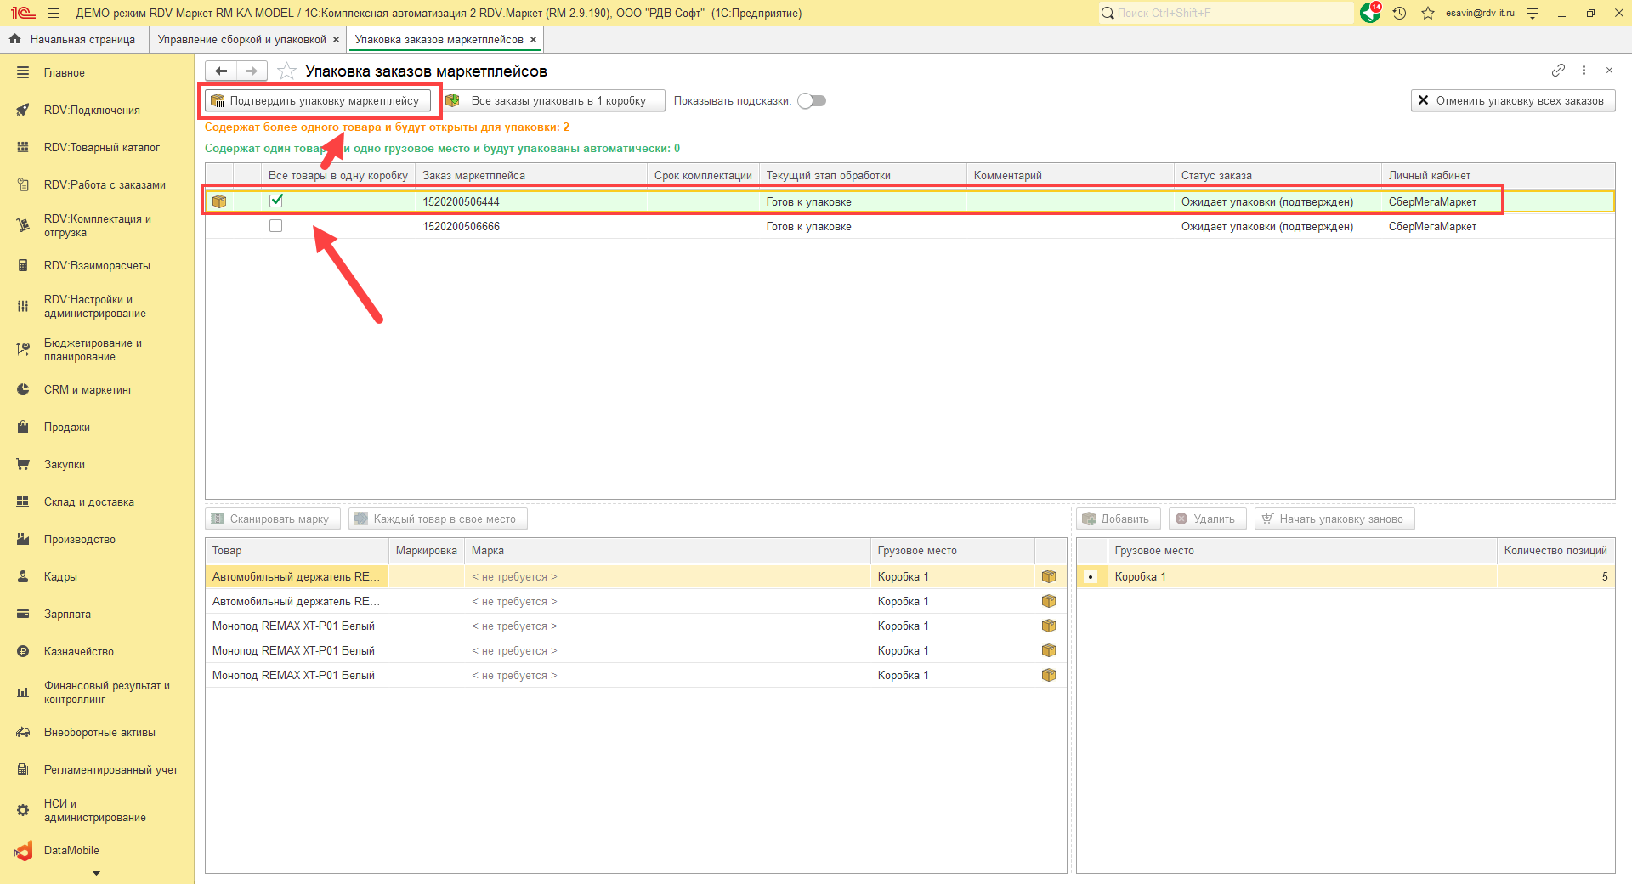This screenshot has width=1632, height=884.
Task: Click the notifications bell icon
Action: 1369,13
